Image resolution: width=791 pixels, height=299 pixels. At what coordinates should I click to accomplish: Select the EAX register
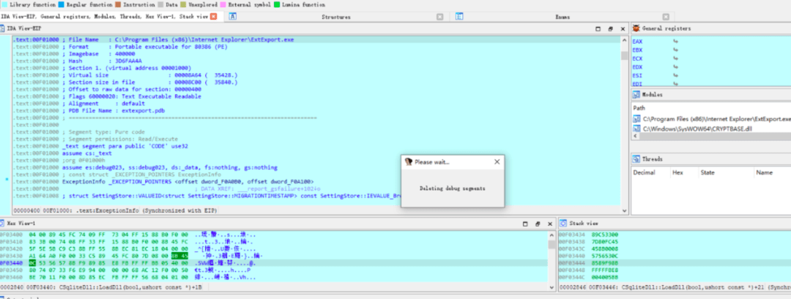click(x=637, y=42)
